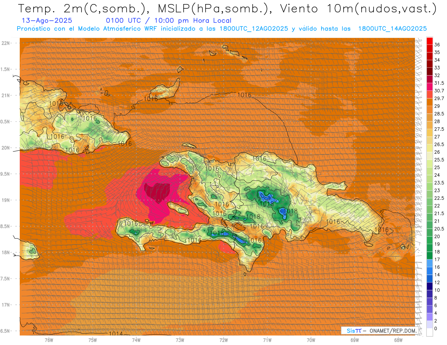Click the "13-Ago-2025" date text

coord(47,20)
